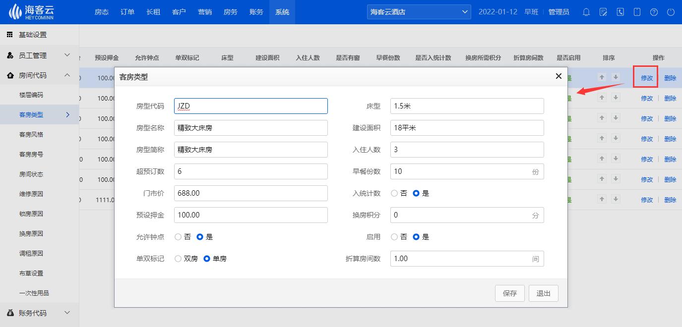Click 删除 in the 1111.0 deposit row
Viewport: 682px width, 327px height.
click(670, 200)
